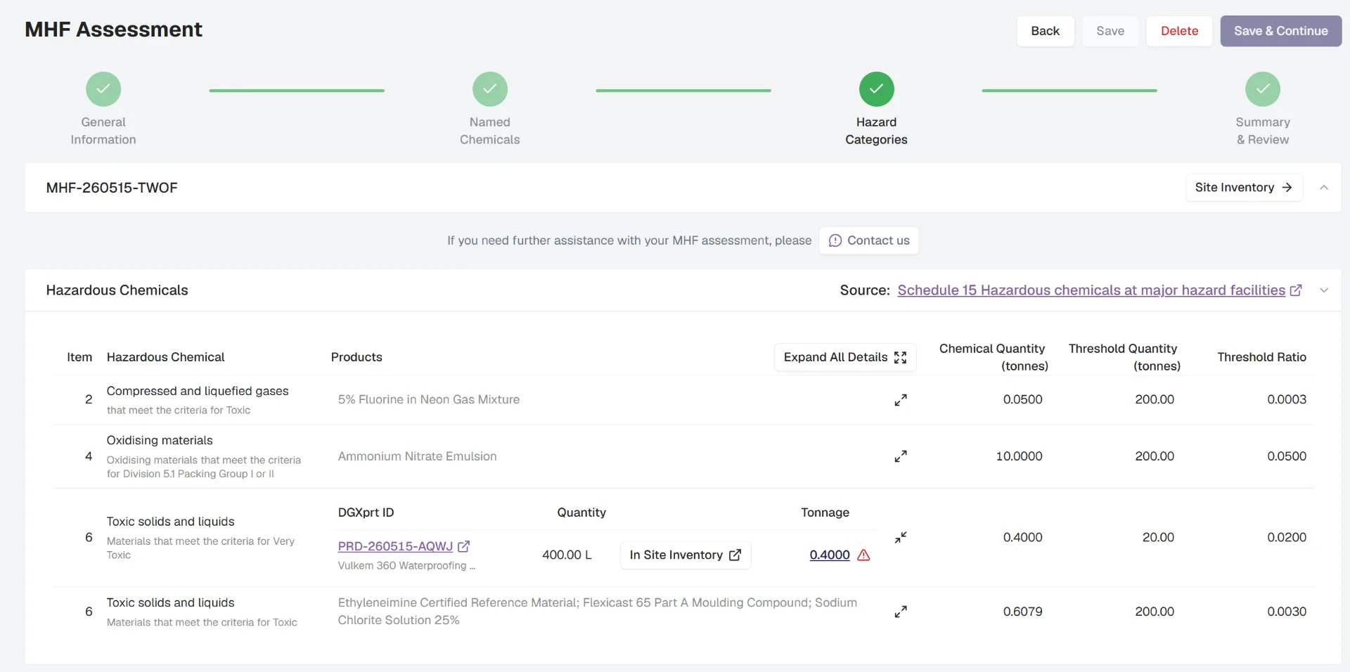Click the General Information step checkmark icon

(x=103, y=89)
